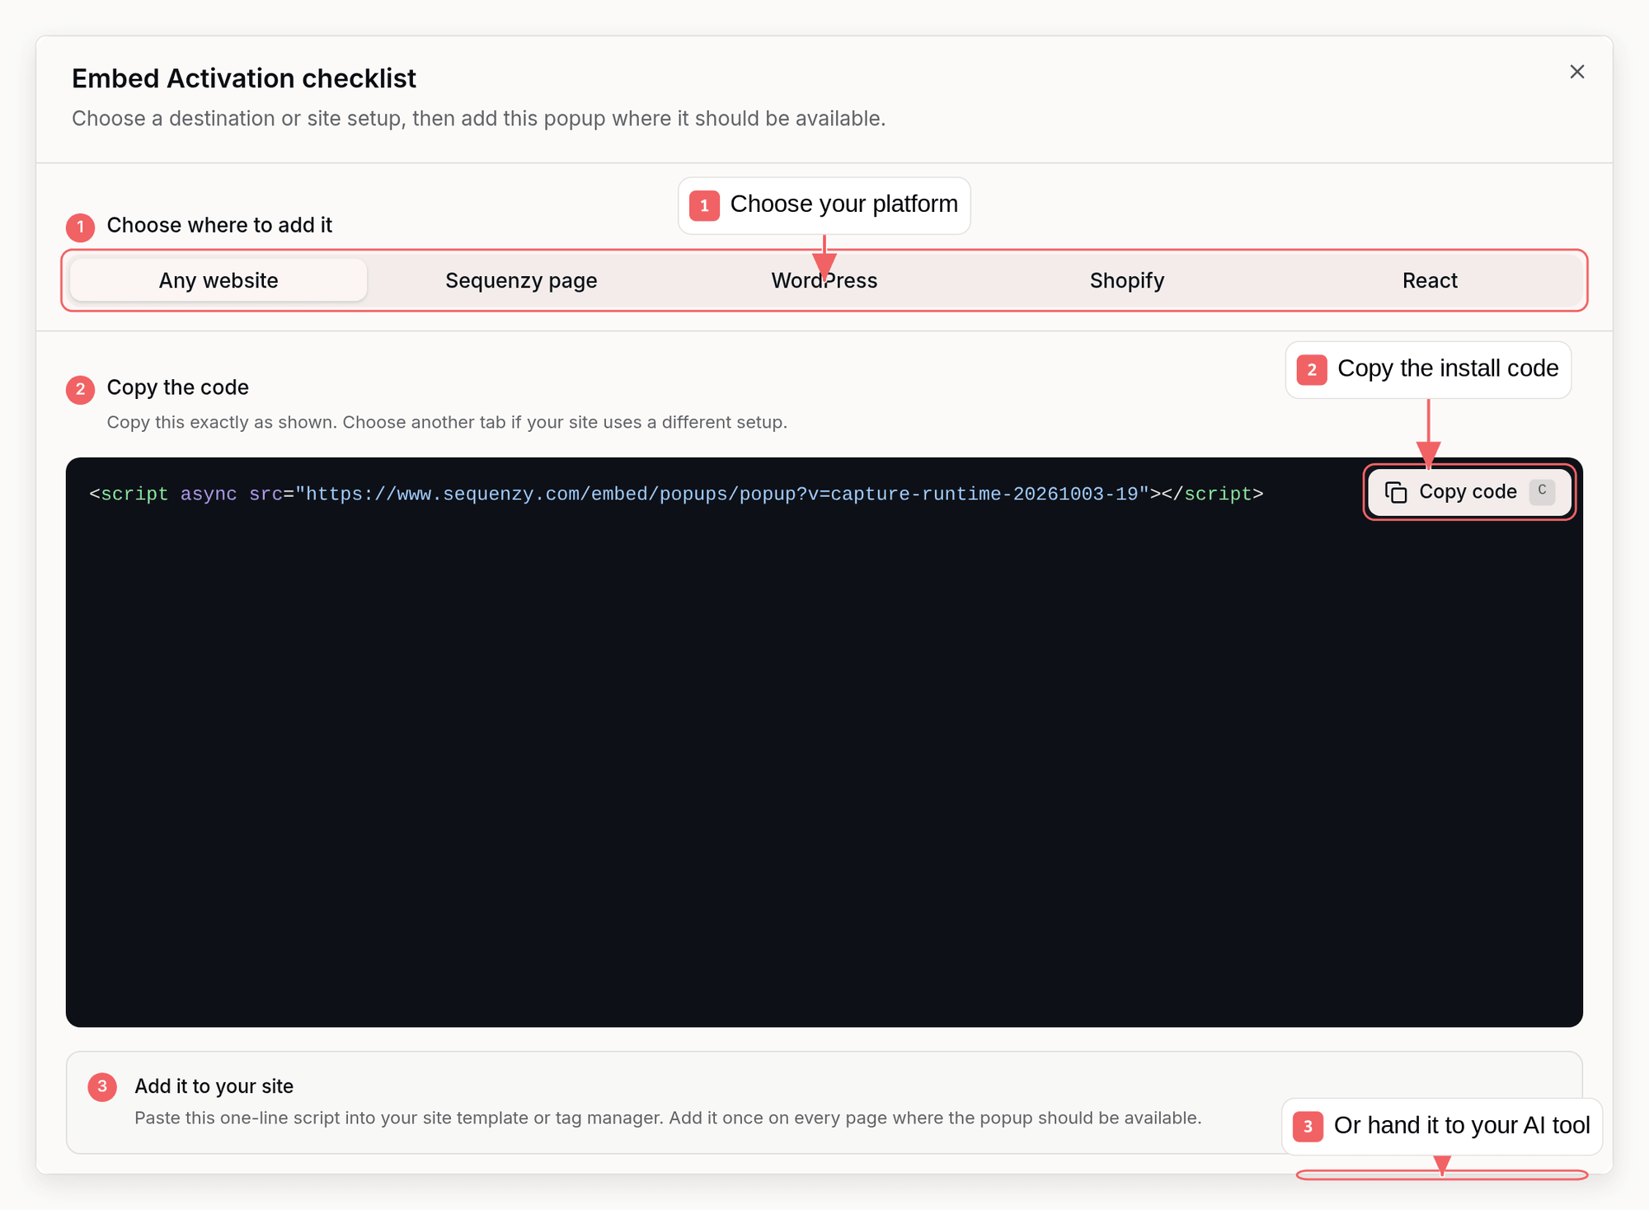Select the Any website tab
This screenshot has height=1210, width=1649.
pyautogui.click(x=218, y=280)
